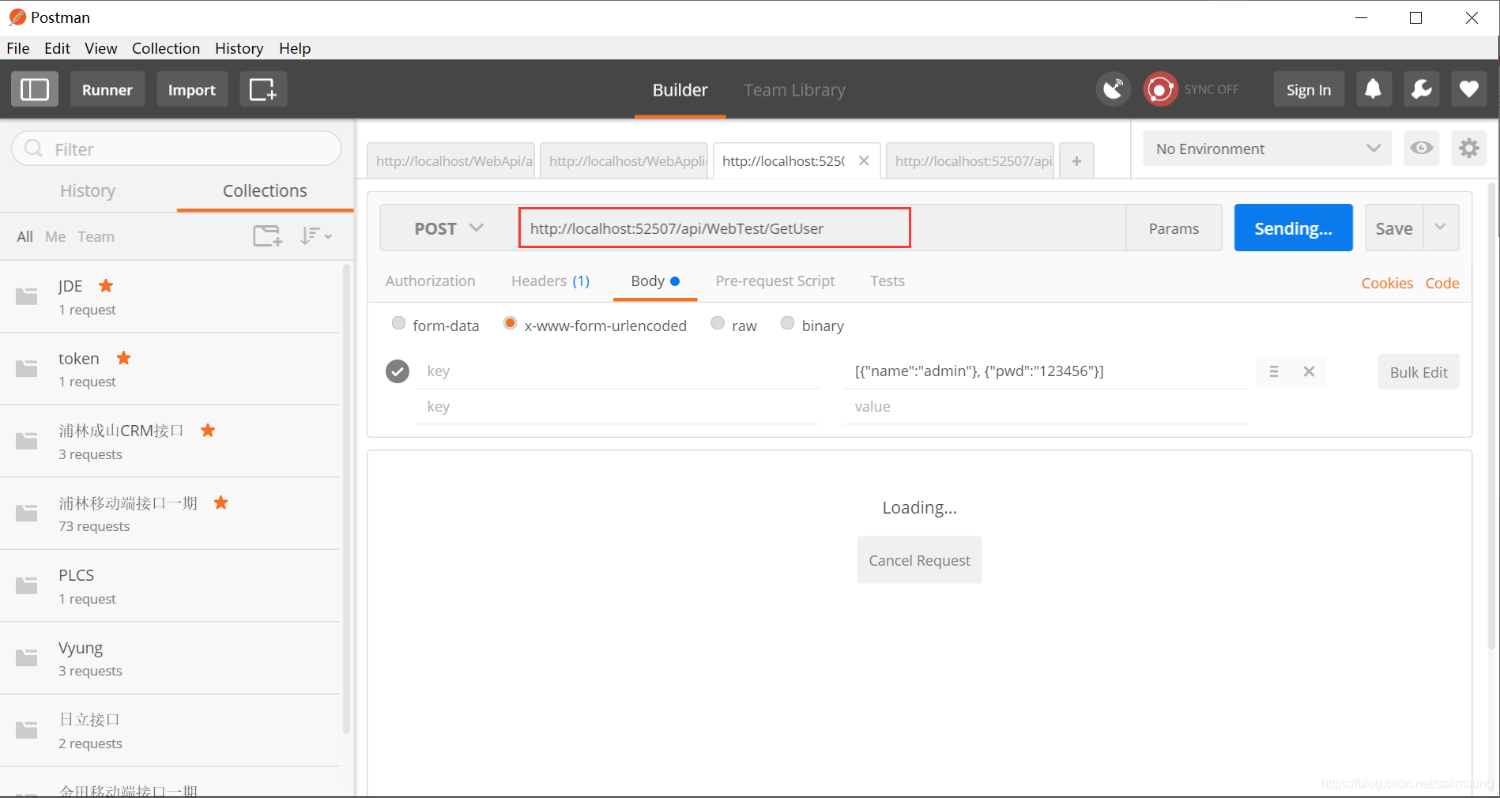Add a new request tab
The image size is (1500, 798).
pos(1076,161)
